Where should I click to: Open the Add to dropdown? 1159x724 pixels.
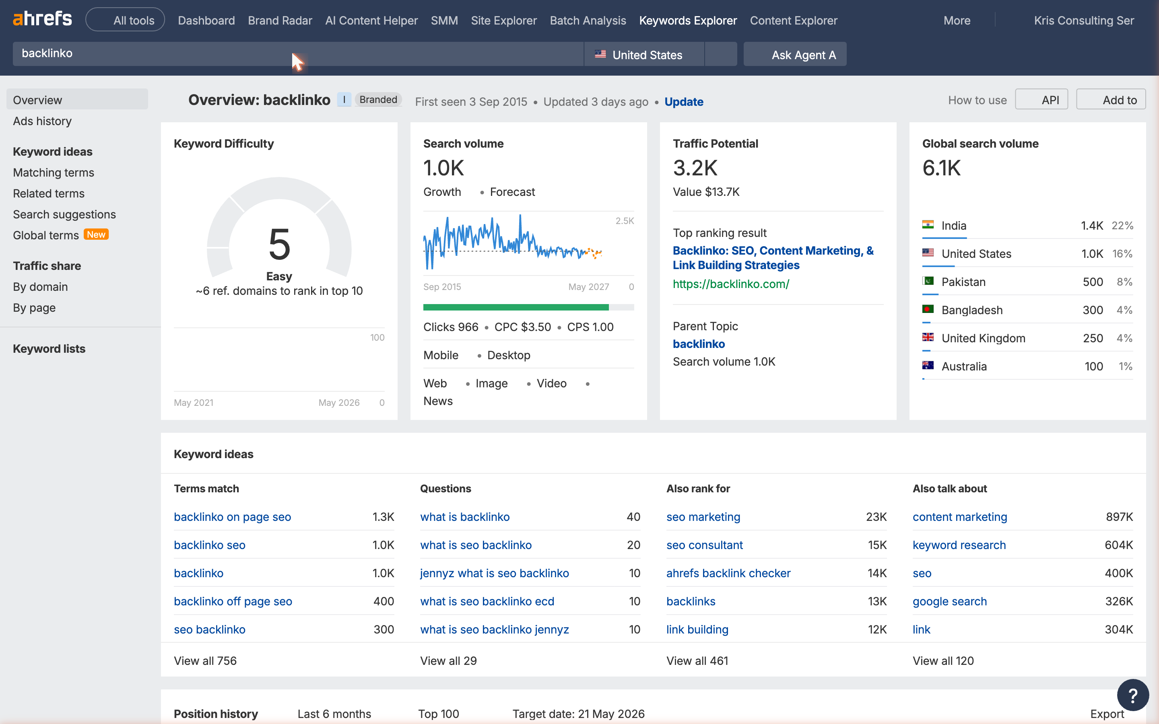pyautogui.click(x=1111, y=100)
